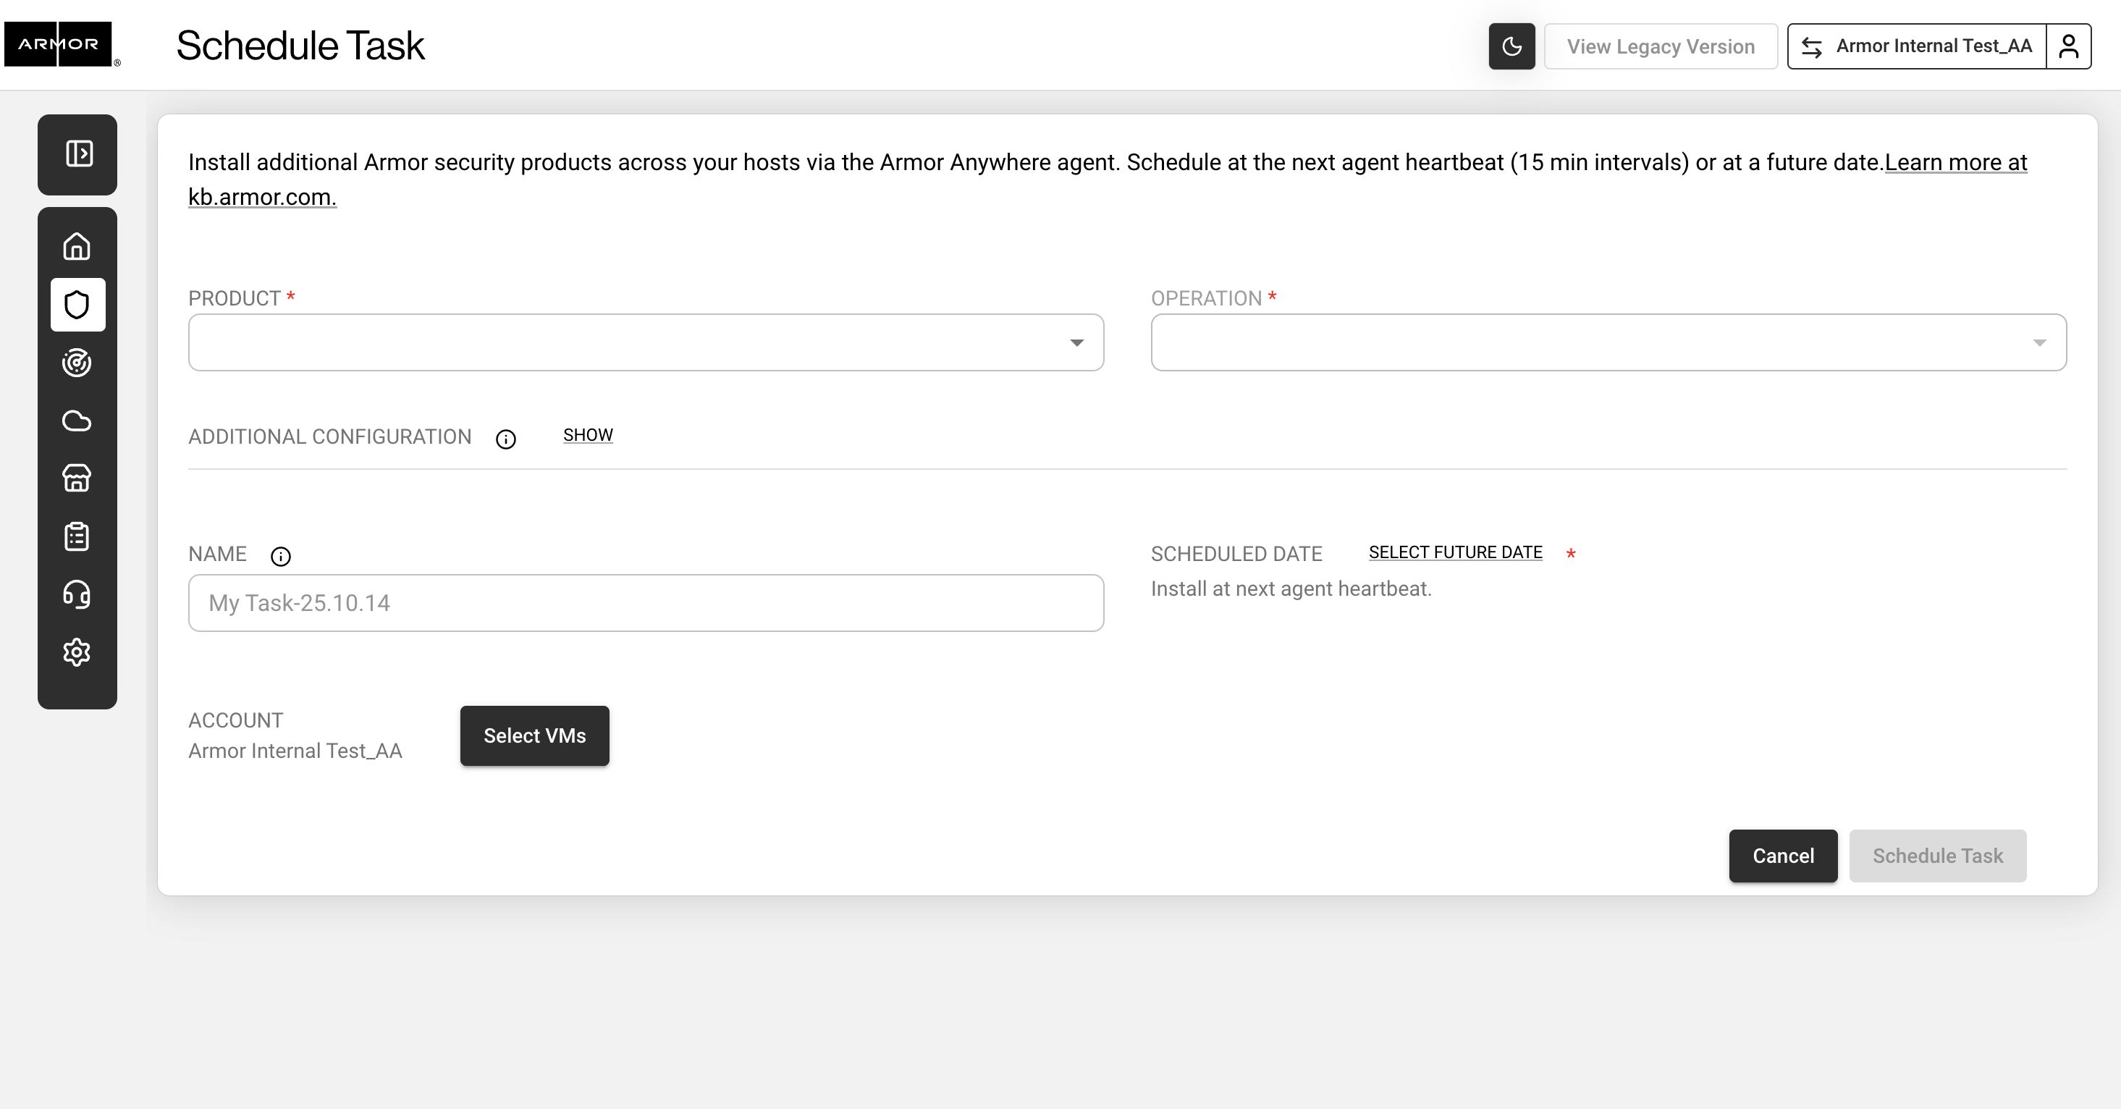Open the settings gear sidebar icon
Viewport: 2121px width, 1109px height.
click(x=77, y=652)
